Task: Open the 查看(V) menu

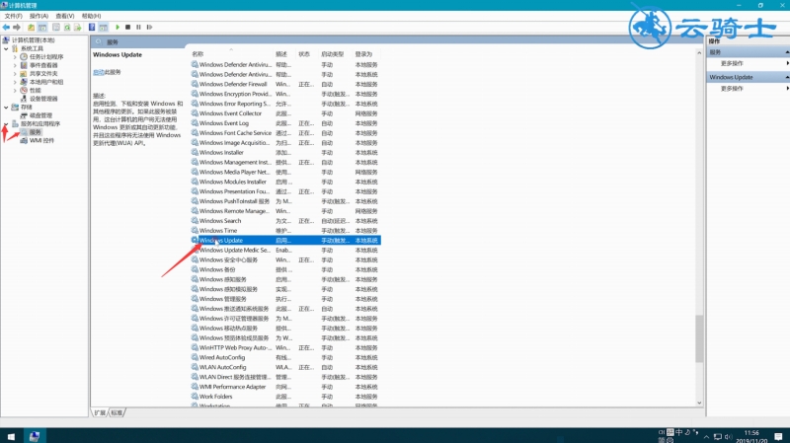Action: (x=65, y=16)
